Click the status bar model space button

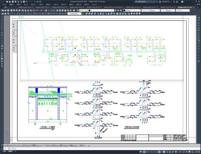(141, 152)
